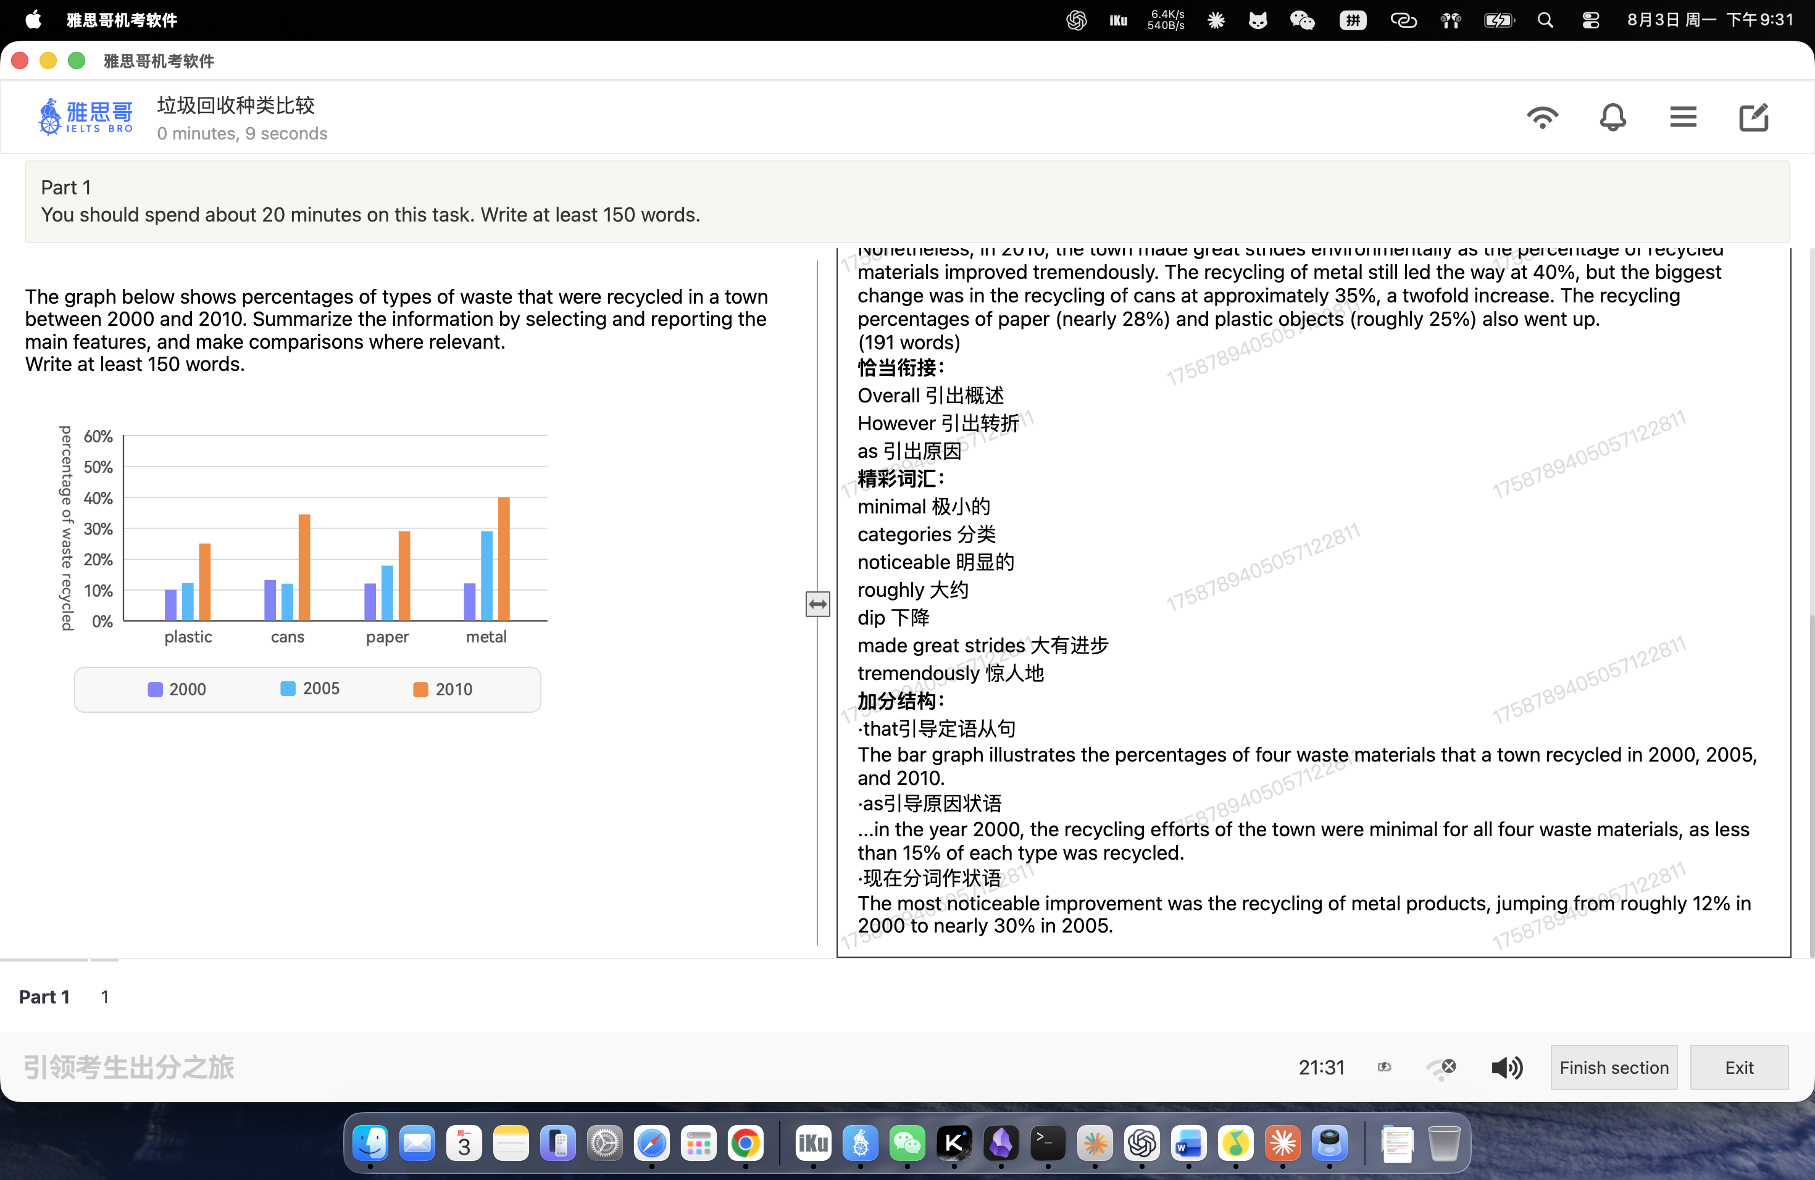1815x1180 pixels.
Task: Click the heading 恰当衔接
Action: point(901,367)
